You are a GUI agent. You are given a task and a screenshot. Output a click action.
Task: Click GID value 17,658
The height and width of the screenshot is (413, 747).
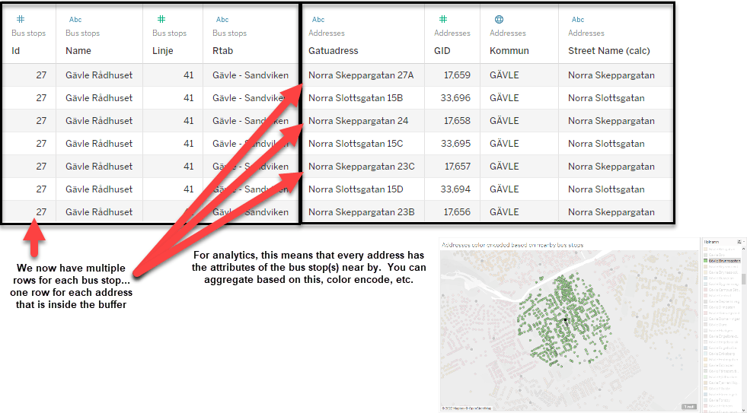coord(457,121)
